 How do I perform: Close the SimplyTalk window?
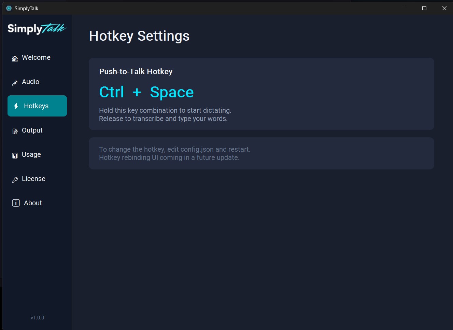pyautogui.click(x=444, y=8)
